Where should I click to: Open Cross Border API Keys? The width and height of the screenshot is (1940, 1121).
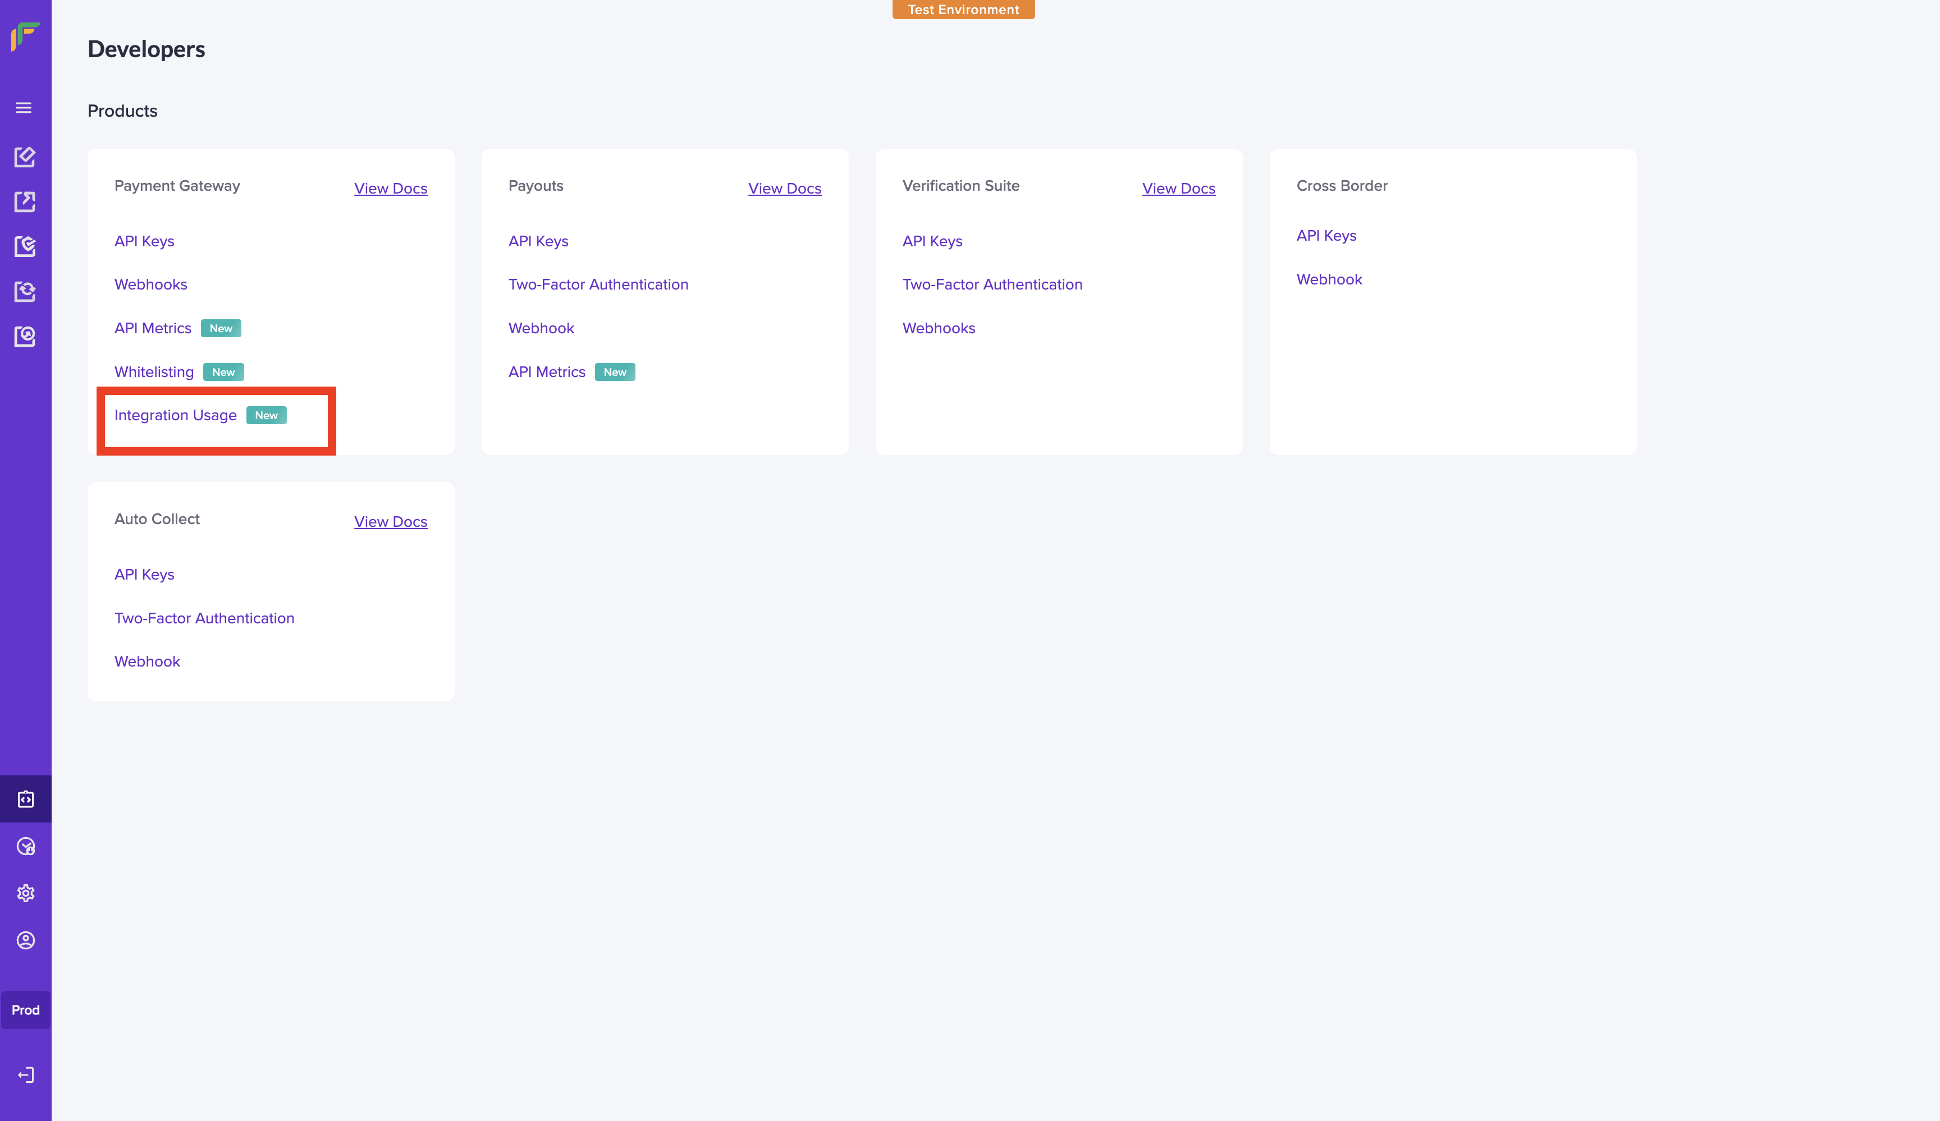click(1326, 236)
